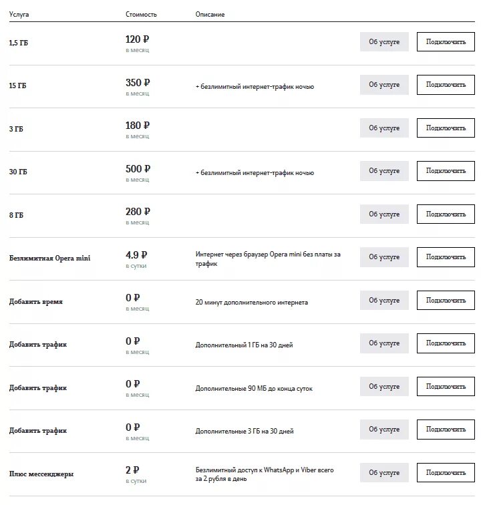Connect the additional 1 ГБ for 30 days
This screenshot has width=485, height=505.
[446, 343]
